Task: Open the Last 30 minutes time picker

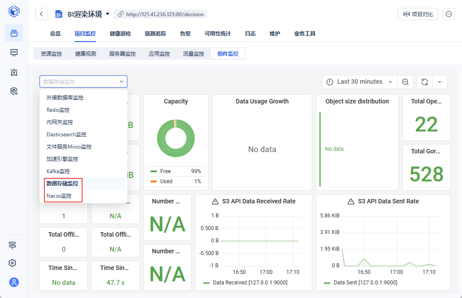Action: [359, 82]
